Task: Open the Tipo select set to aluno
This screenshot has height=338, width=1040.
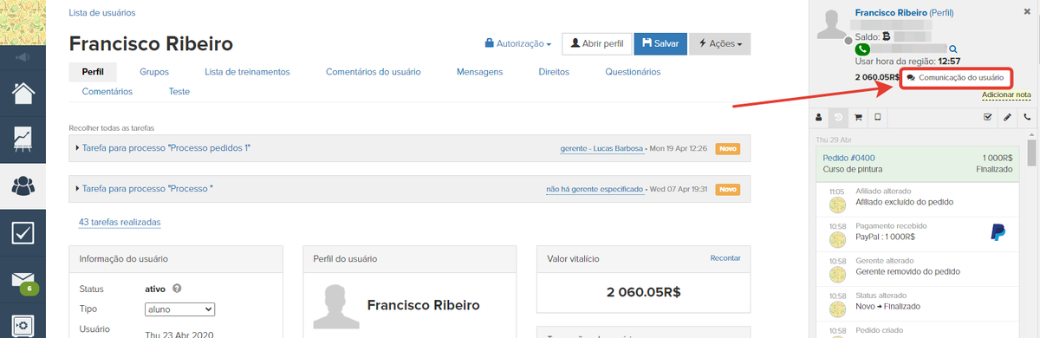Action: (x=179, y=309)
